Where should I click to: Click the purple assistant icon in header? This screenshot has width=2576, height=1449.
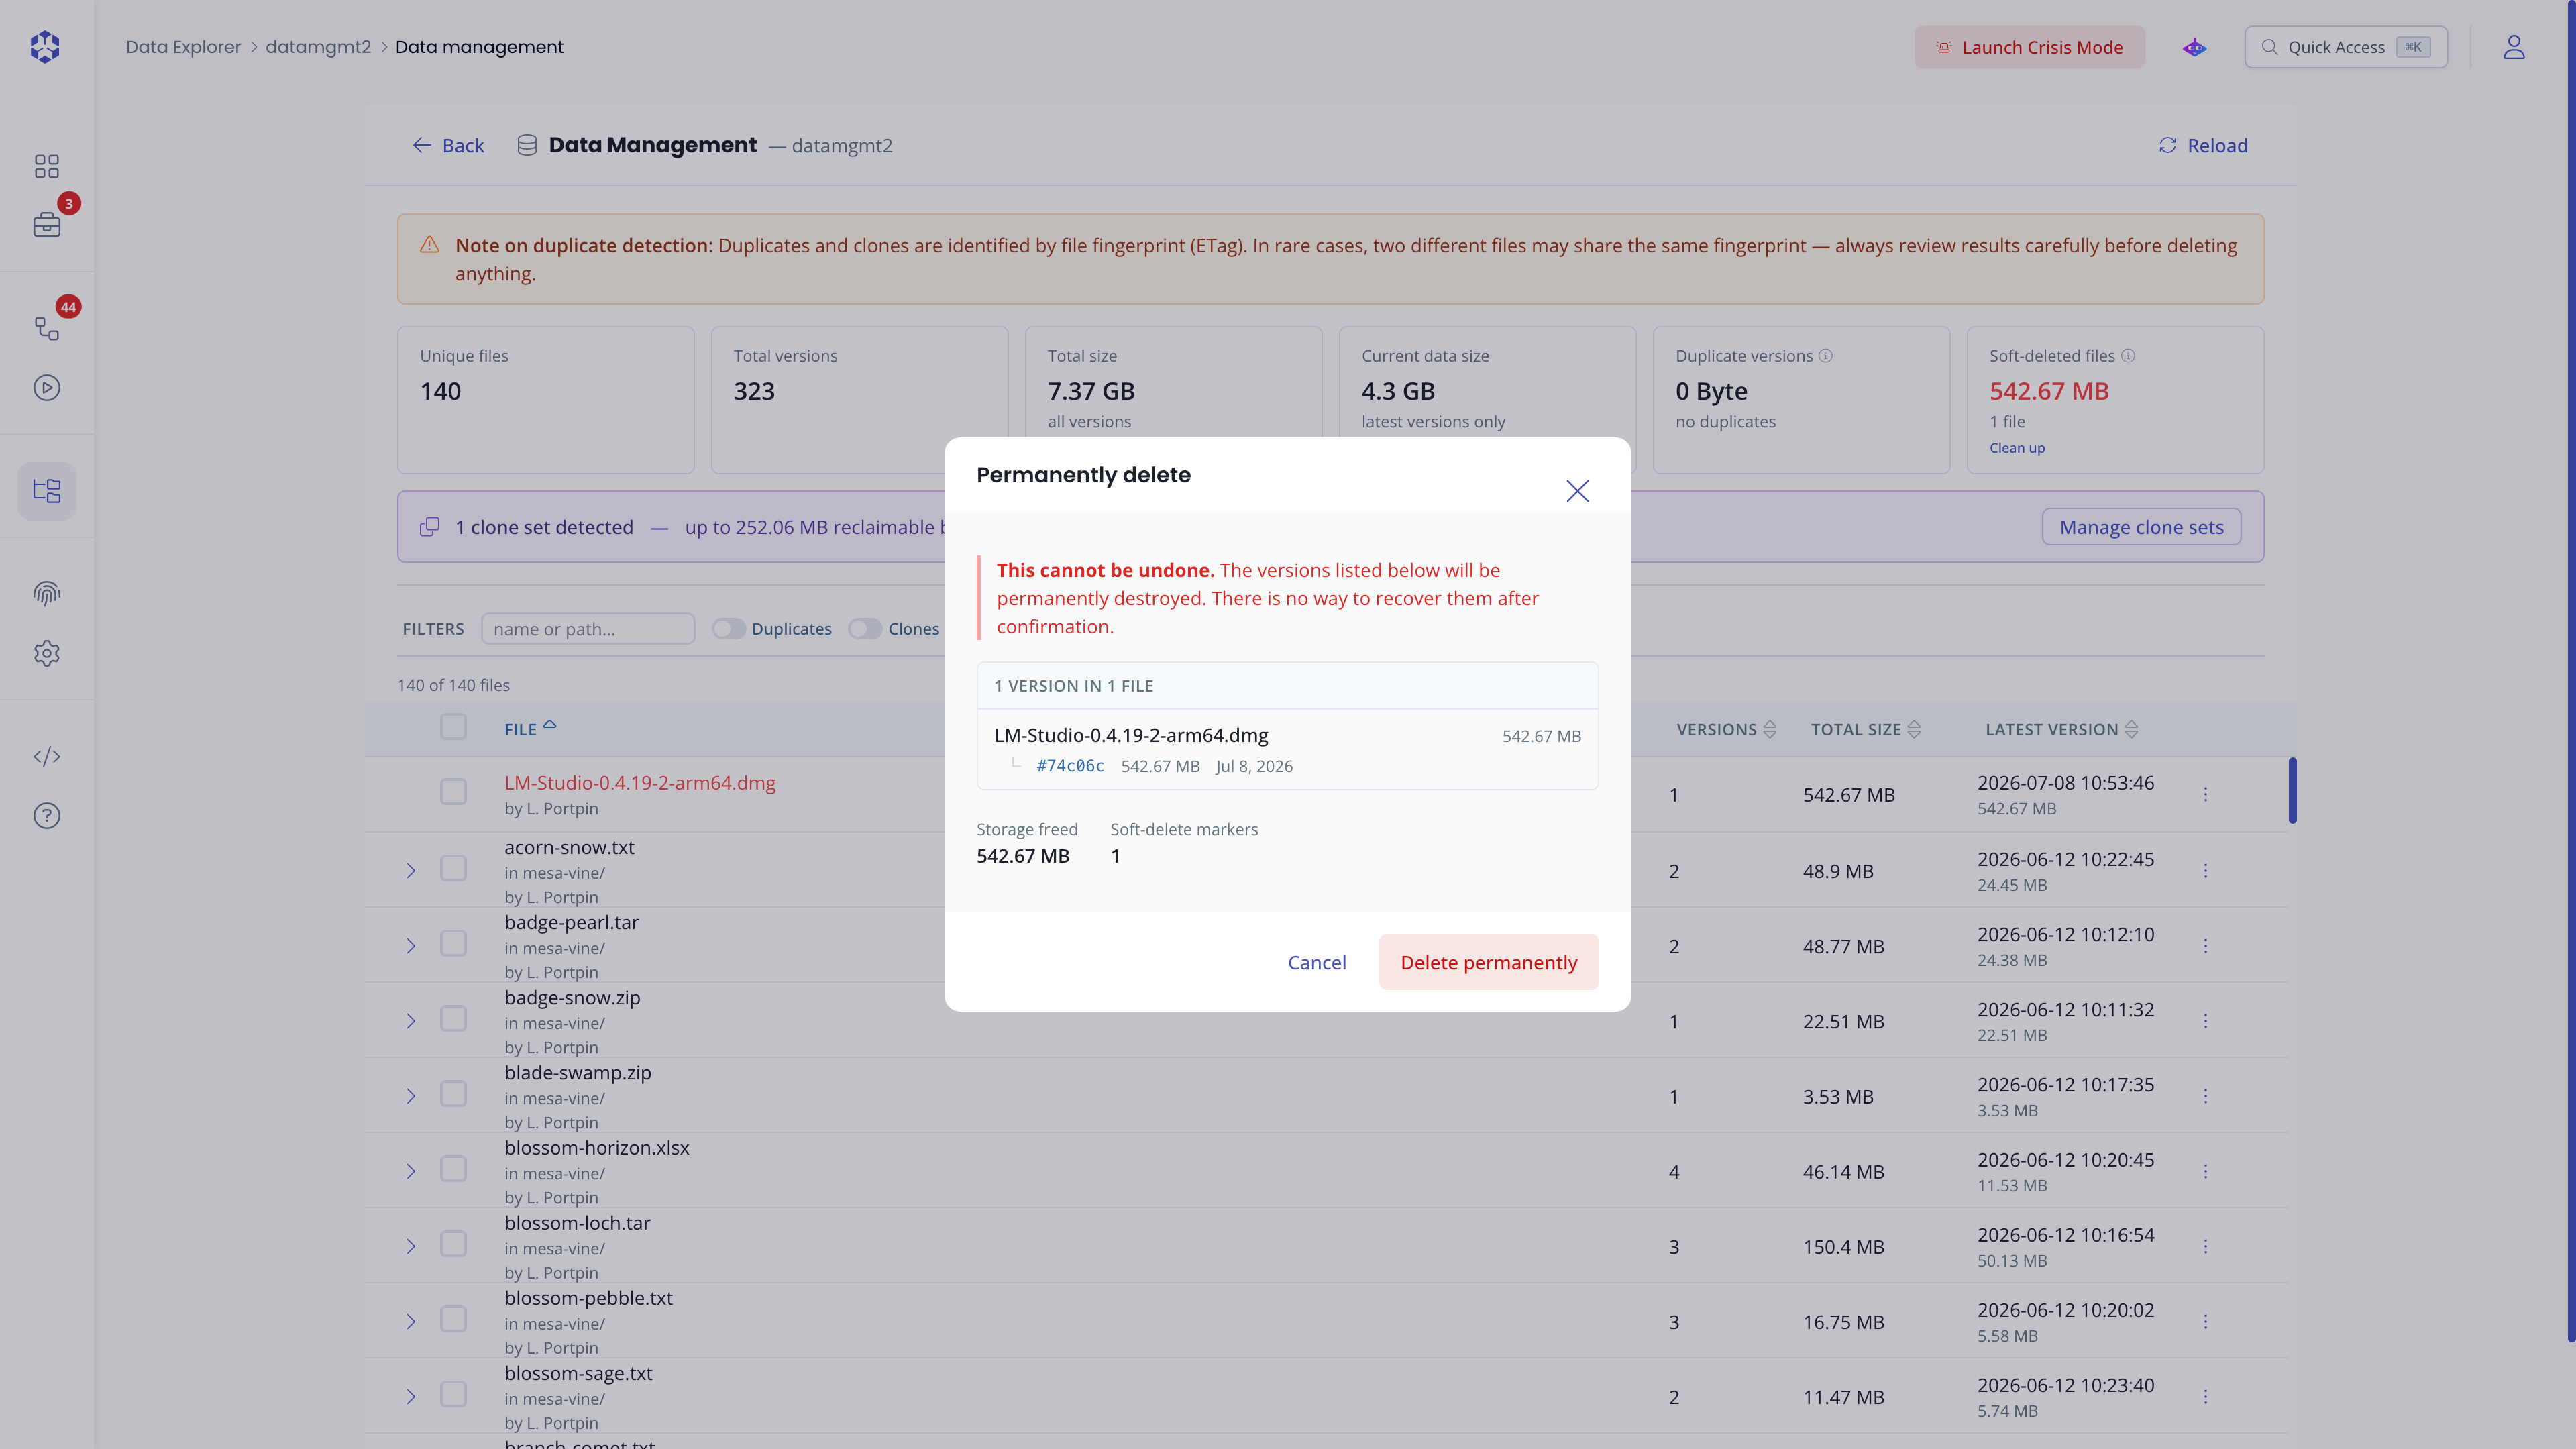point(2194,47)
